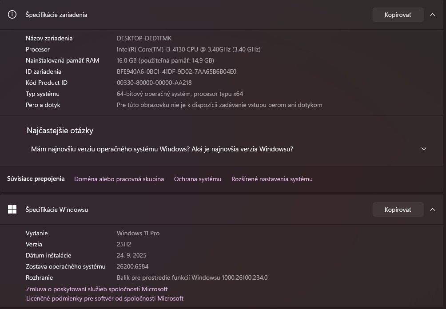Collapse the Špecifikácie Windowsu section
Viewport: 446px width, 309px height.
(x=433, y=209)
